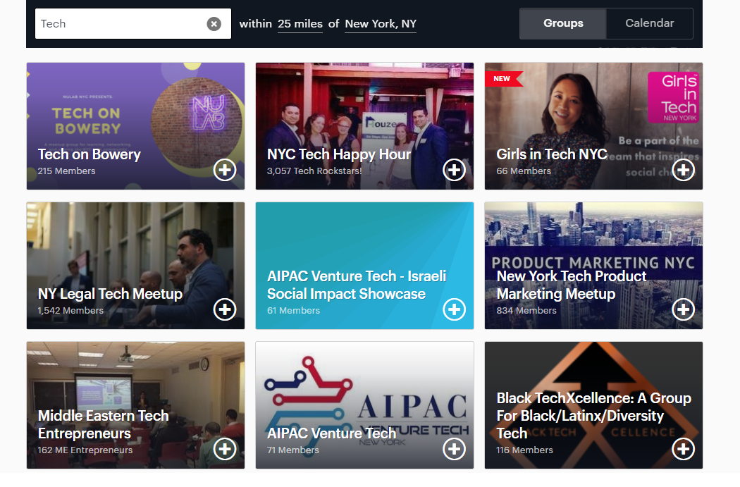Open Black TechXcellence group title

593,415
